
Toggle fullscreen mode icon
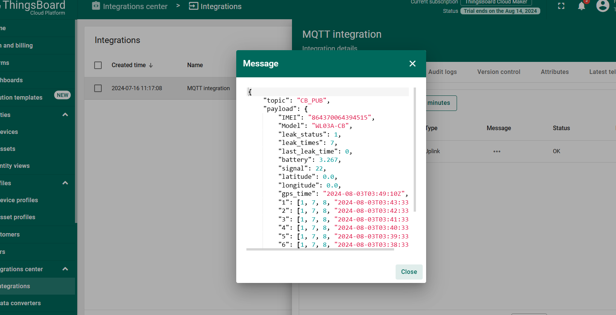pos(561,6)
